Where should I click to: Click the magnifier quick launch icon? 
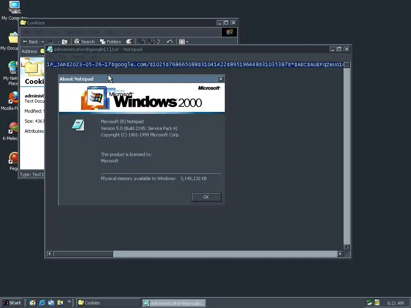click(60, 303)
